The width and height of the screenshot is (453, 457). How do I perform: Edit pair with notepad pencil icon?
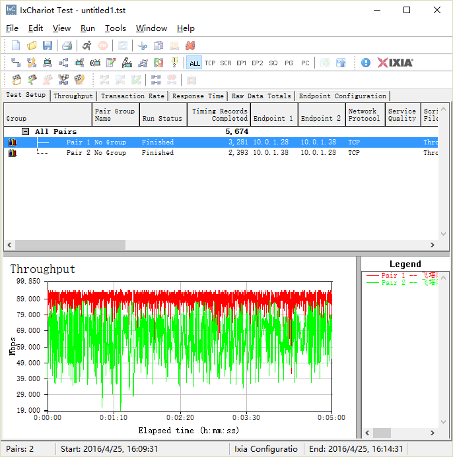click(111, 63)
